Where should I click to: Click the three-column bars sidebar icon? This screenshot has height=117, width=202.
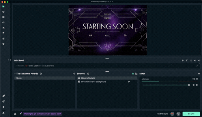(3, 23)
